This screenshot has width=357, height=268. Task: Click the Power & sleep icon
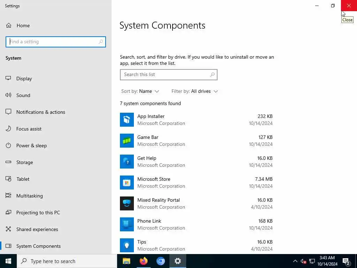coord(8,146)
